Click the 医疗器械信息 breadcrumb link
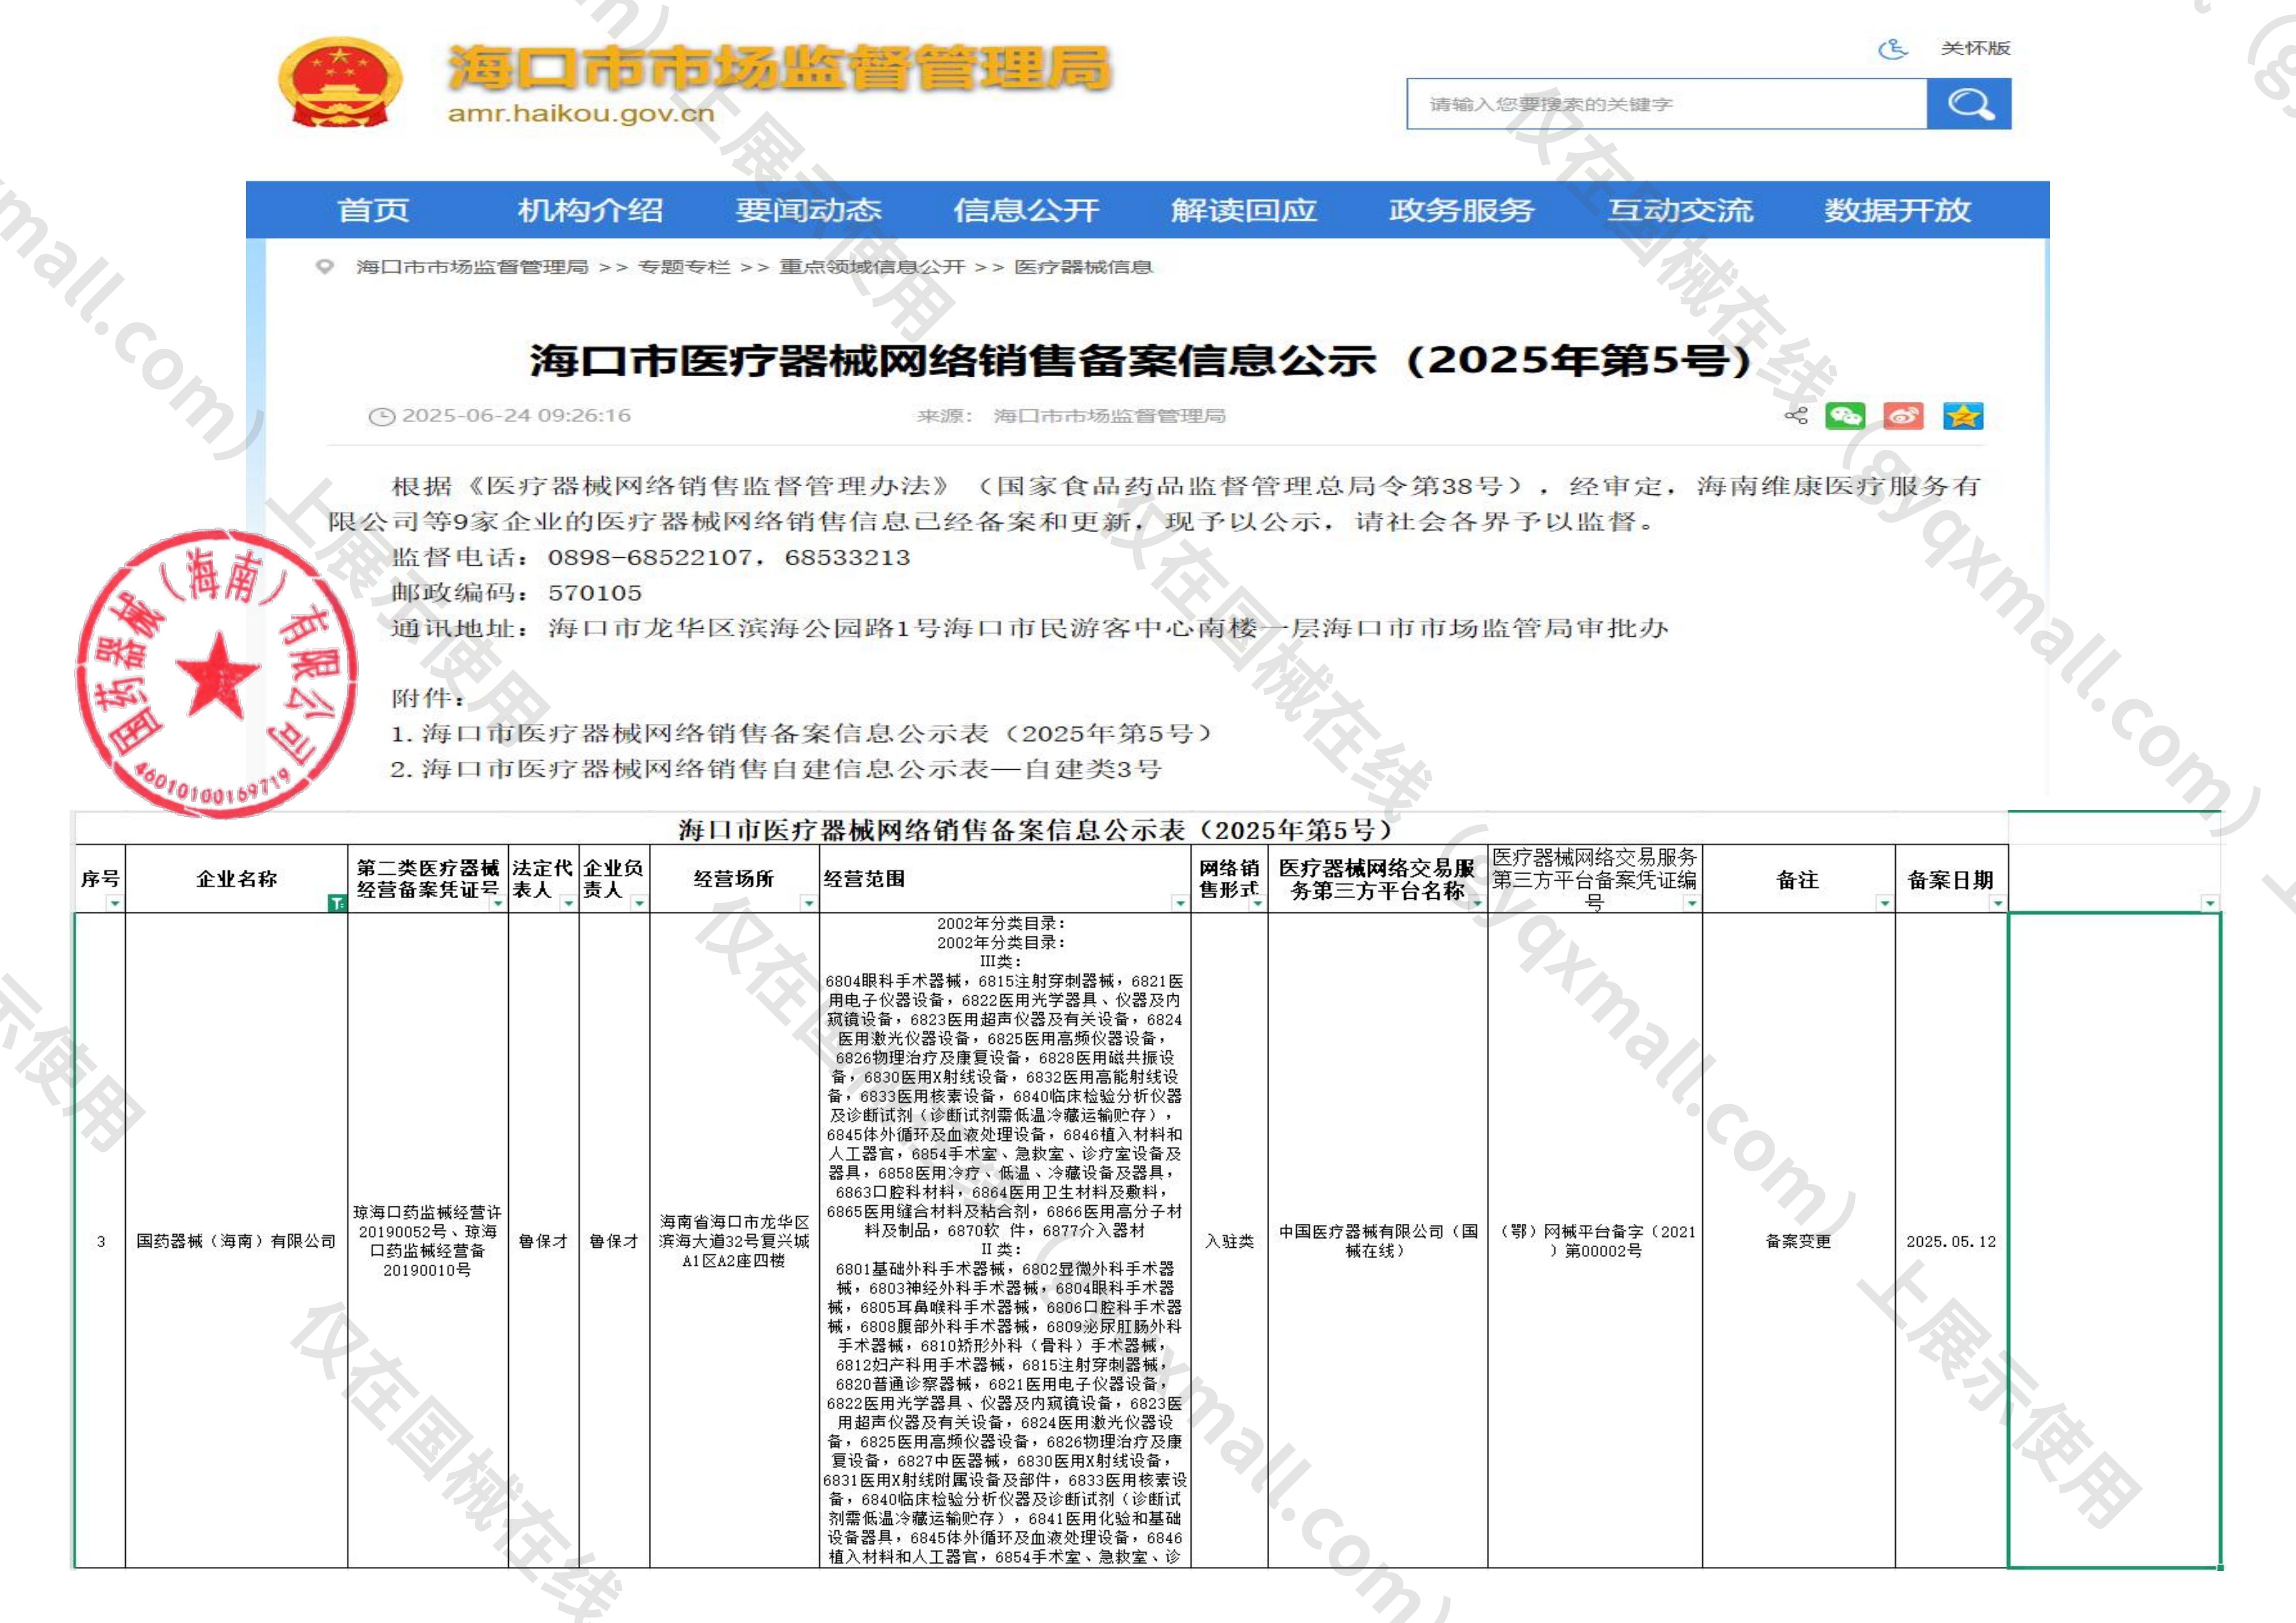 click(1084, 267)
